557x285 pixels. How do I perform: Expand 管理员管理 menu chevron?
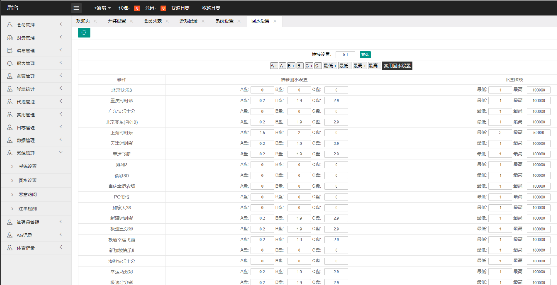pyautogui.click(x=61, y=222)
